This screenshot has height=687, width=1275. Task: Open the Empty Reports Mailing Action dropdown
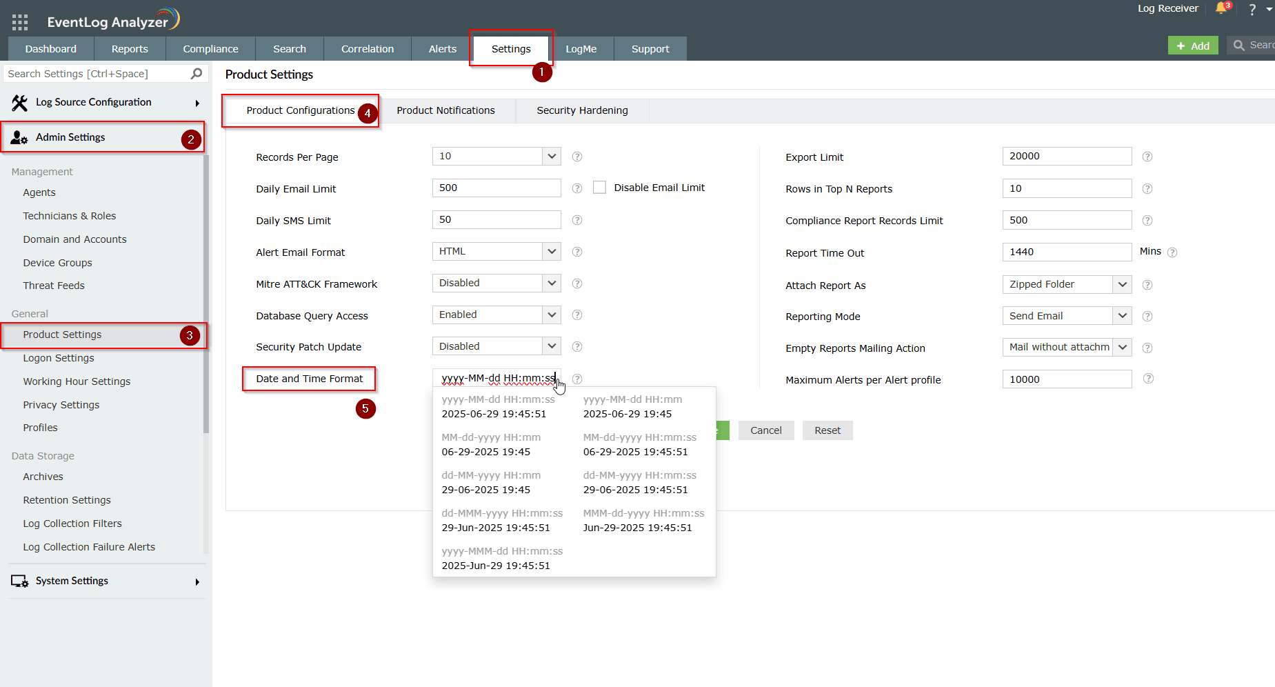[1067, 348]
